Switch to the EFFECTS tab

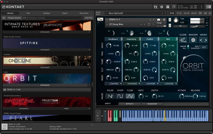coord(130,104)
